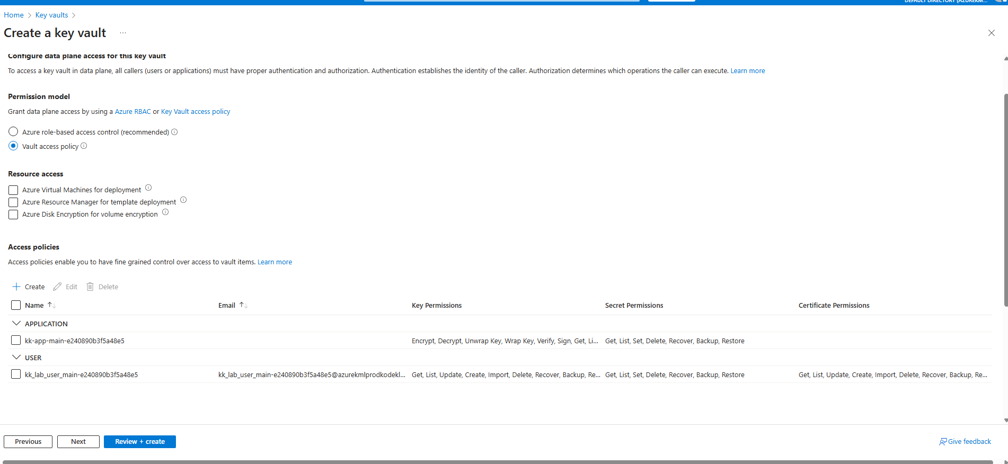
Task: Check the kk-app-main-e240890b3f5a48e5 row
Action: click(16, 340)
